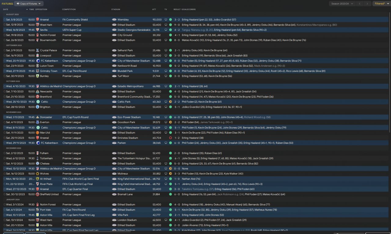
Task: Click the 6 - 1 result against Tottenham
Action: pyautogui.click(x=177, y=158)
